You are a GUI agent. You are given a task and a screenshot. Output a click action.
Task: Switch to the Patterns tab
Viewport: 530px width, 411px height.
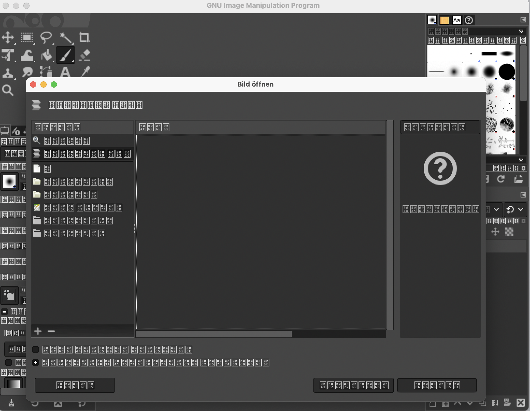pos(444,20)
